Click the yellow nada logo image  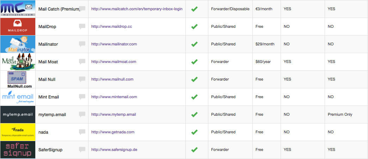(18, 132)
